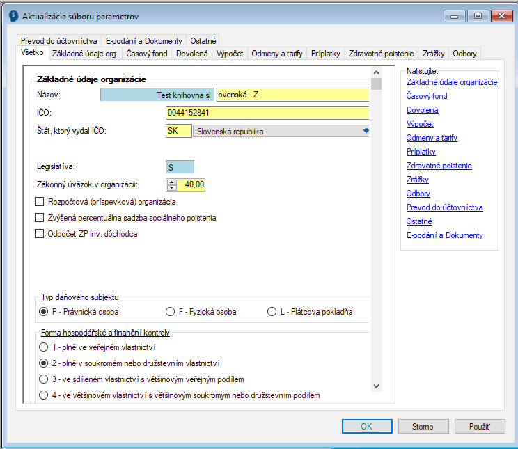The image size is (518, 449).
Task: Enable Rozpočtová (príspevková) organizácia checkbox
Action: 39,202
